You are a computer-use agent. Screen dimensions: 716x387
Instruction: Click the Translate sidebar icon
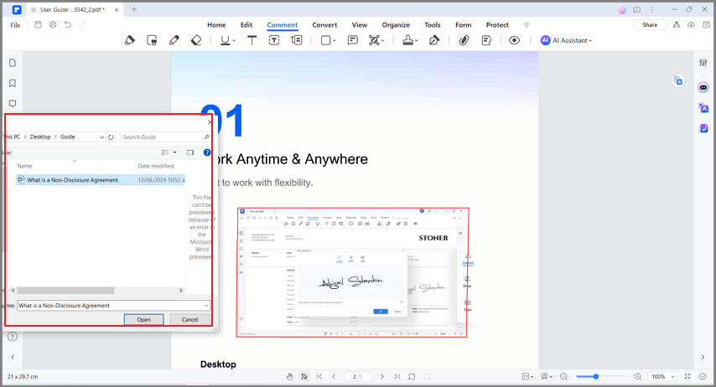[703, 108]
